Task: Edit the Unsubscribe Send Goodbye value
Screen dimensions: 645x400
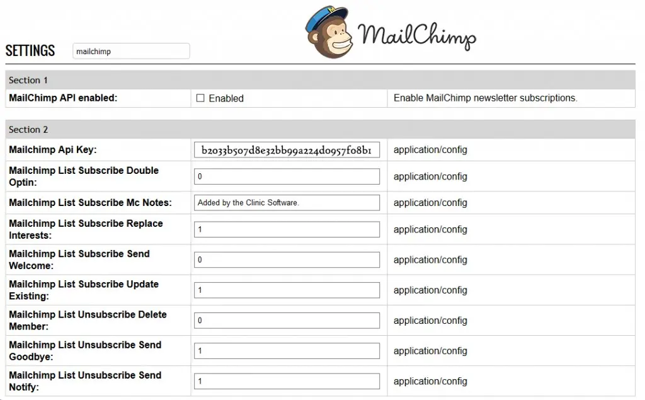Action: tap(287, 351)
